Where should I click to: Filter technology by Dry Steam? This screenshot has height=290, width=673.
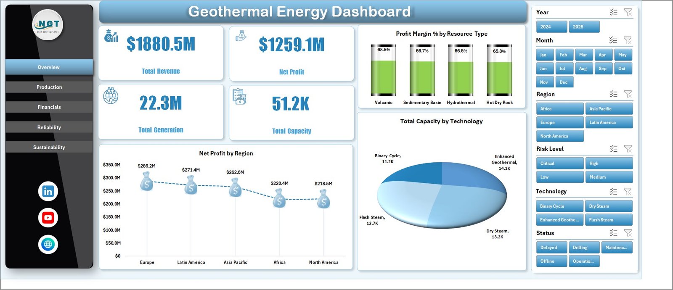coord(609,206)
